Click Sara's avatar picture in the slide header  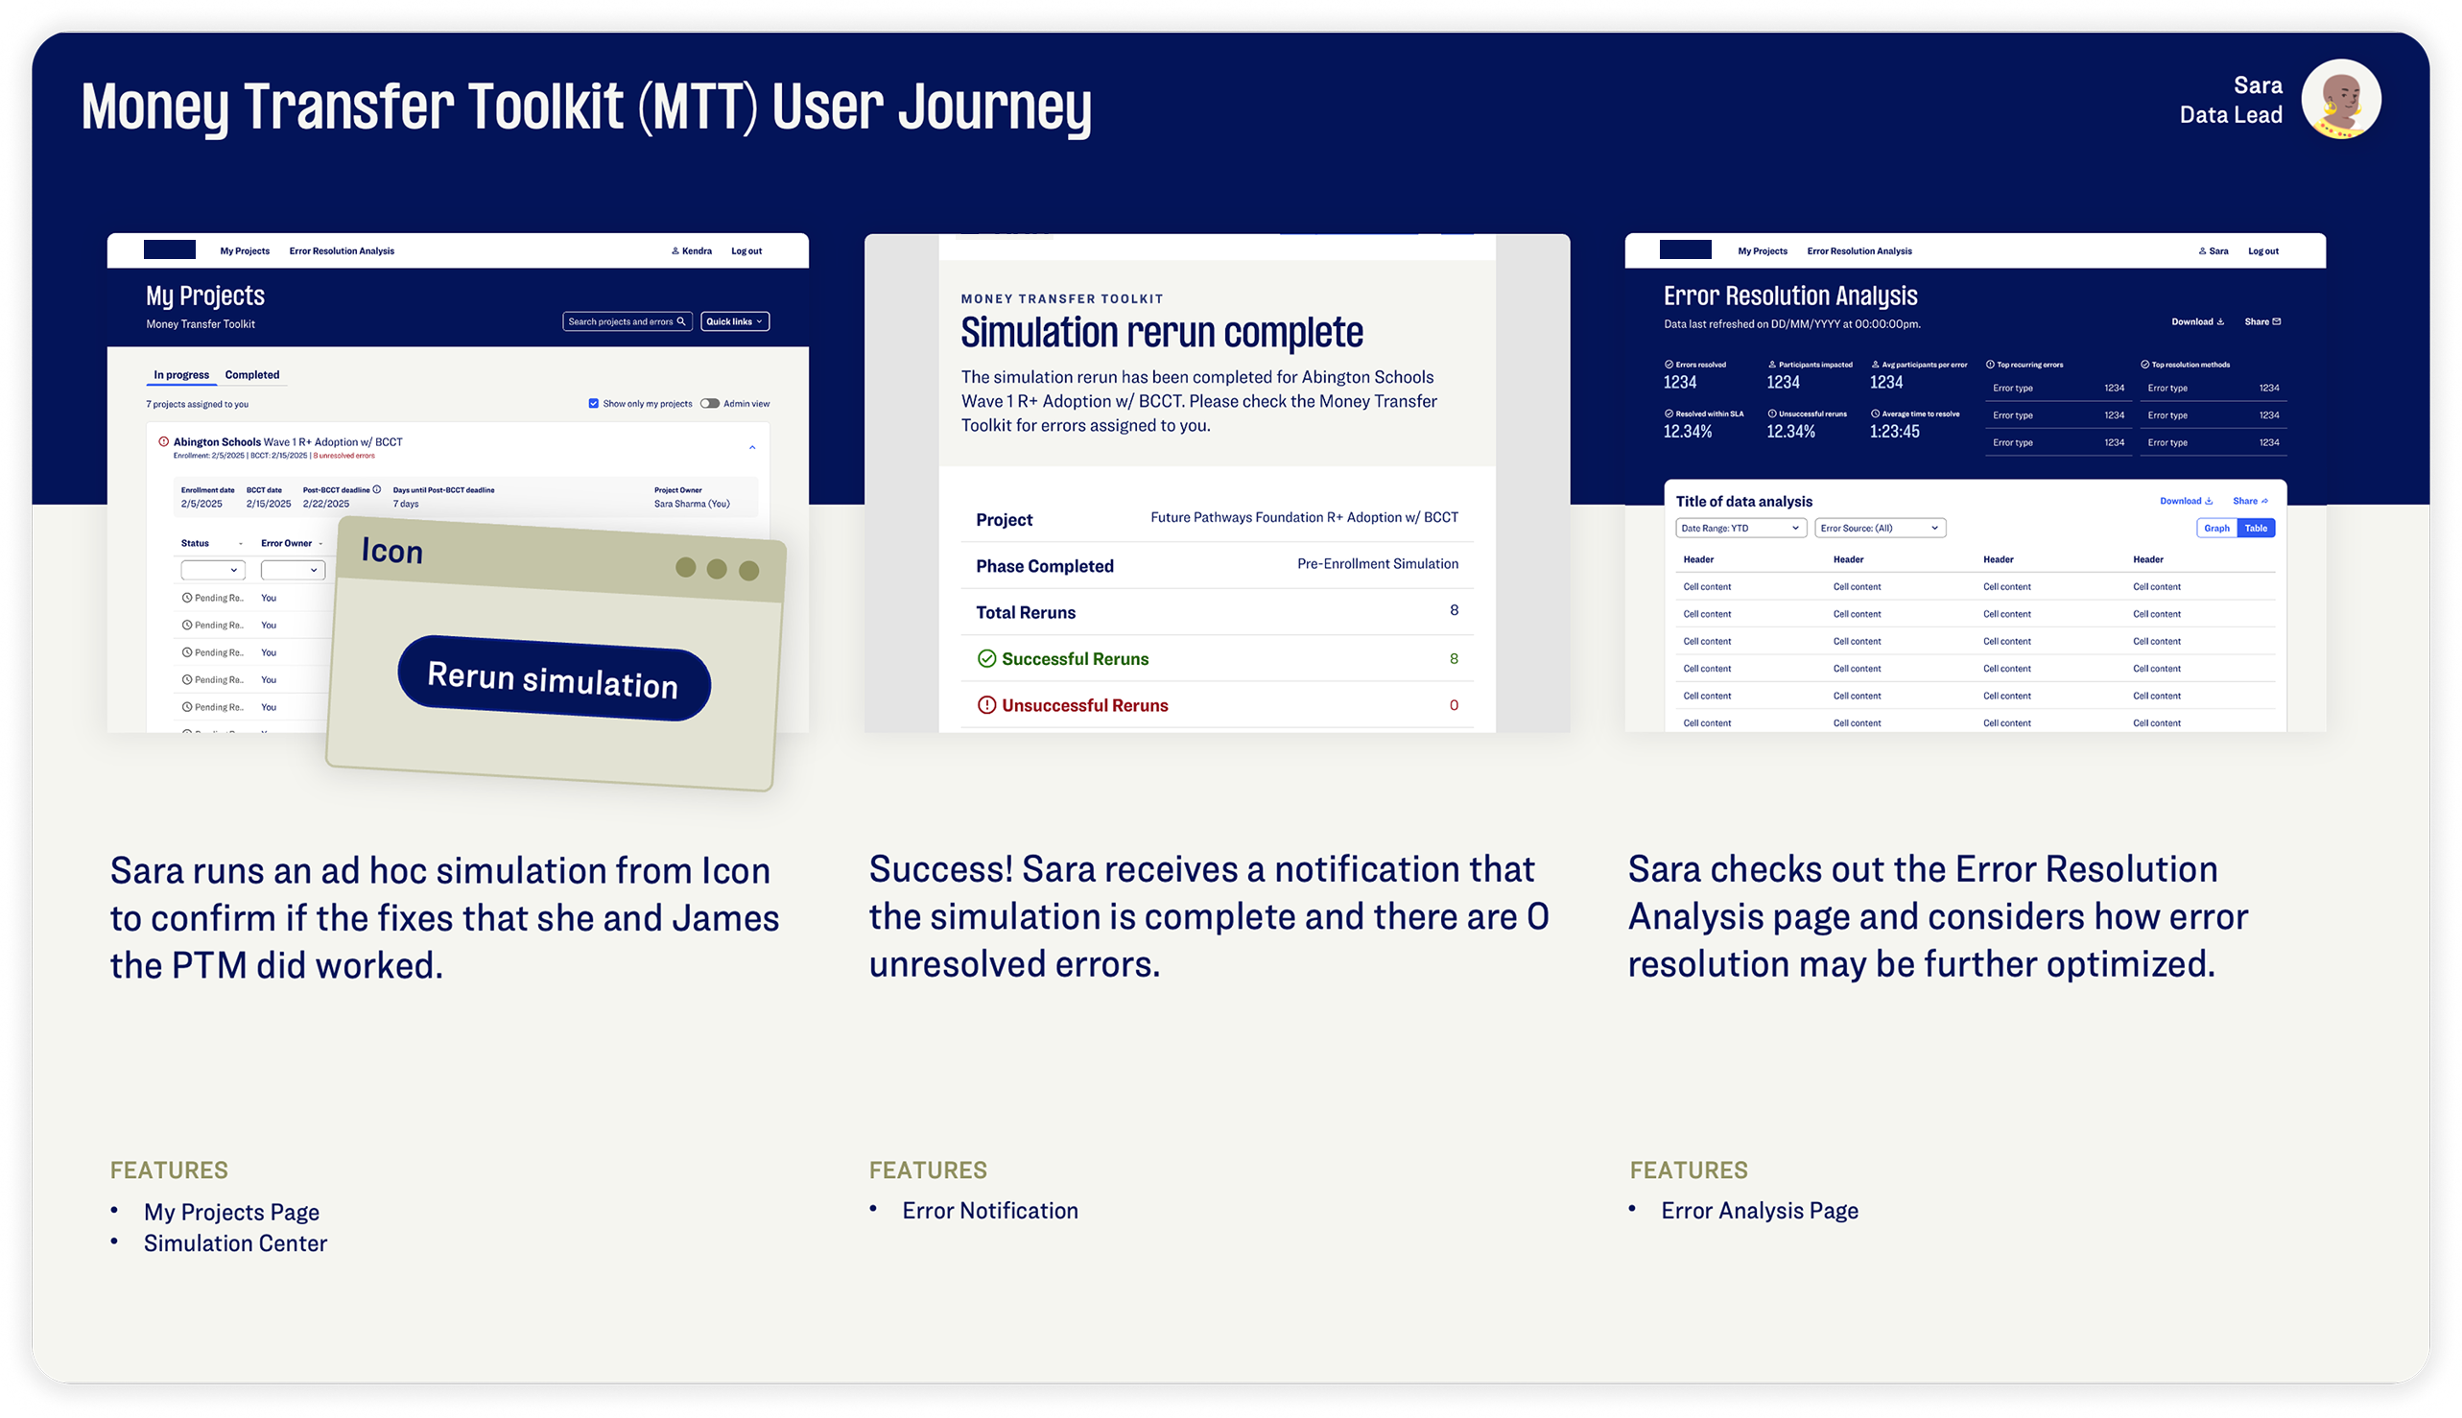tap(2340, 100)
